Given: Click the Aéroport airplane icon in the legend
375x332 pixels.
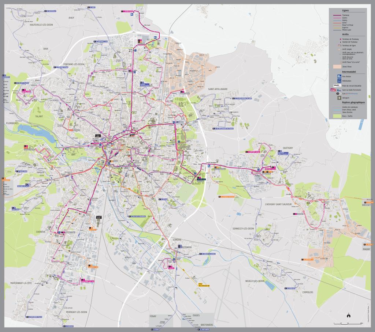Looking at the screenshot, I should 339,98.
